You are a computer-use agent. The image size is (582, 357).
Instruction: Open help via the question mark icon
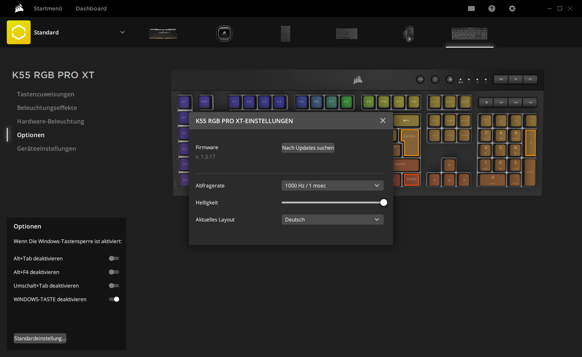(492, 8)
